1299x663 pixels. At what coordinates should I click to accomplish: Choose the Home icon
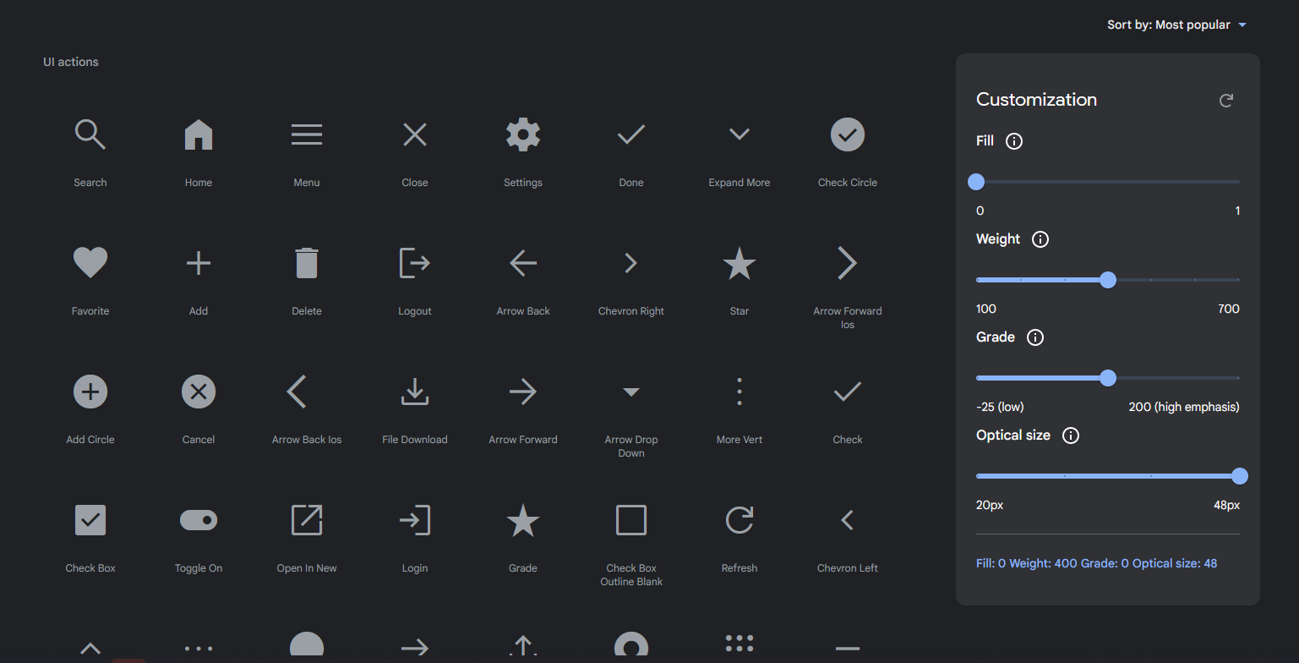[x=199, y=134]
